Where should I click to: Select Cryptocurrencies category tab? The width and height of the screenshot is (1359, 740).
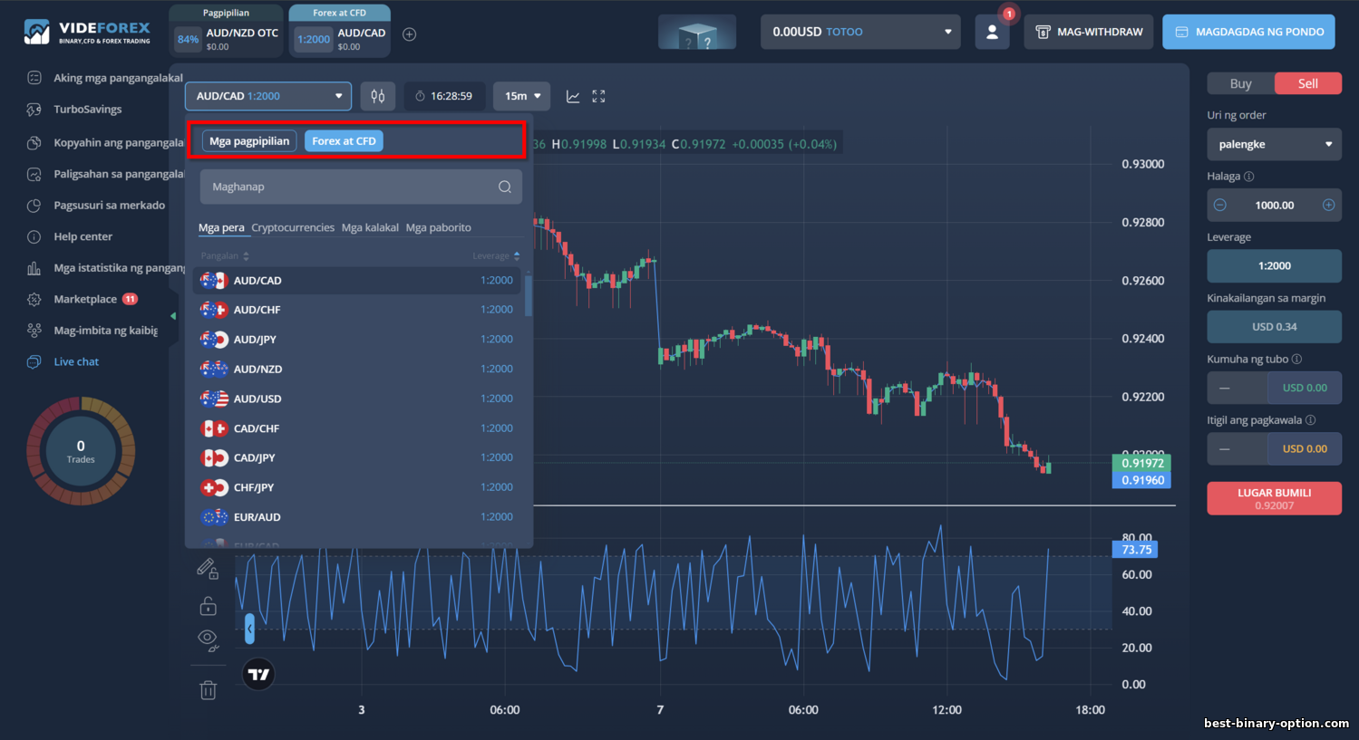[x=293, y=228]
